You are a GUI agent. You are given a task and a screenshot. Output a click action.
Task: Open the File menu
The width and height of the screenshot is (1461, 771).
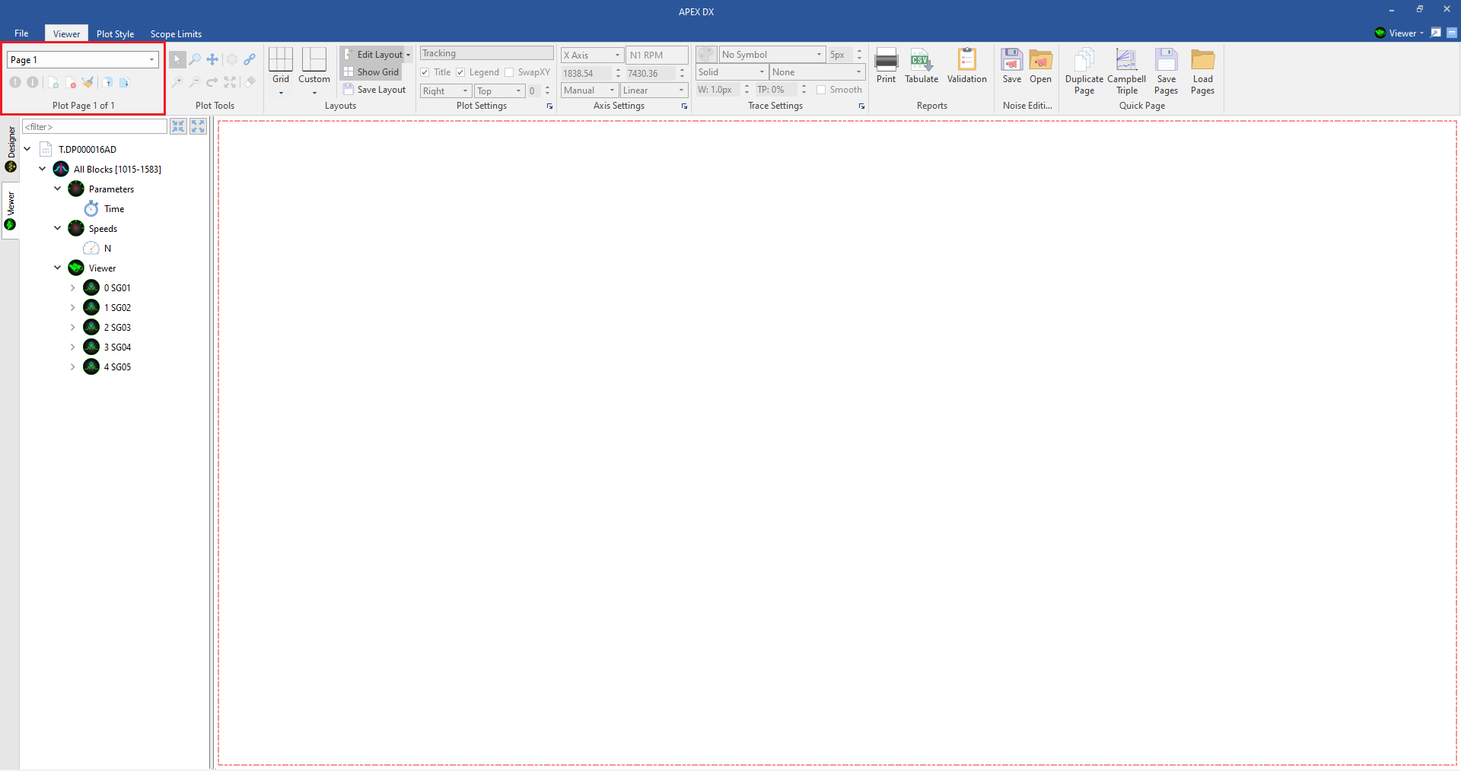[x=21, y=33]
